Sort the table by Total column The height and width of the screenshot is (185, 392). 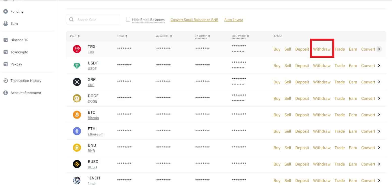(122, 36)
